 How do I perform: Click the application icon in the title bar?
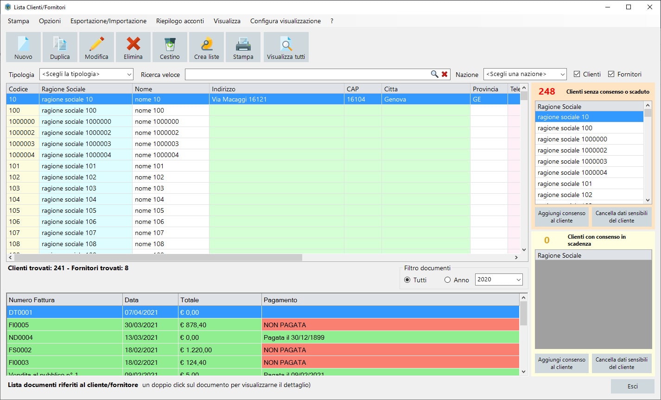7,7
